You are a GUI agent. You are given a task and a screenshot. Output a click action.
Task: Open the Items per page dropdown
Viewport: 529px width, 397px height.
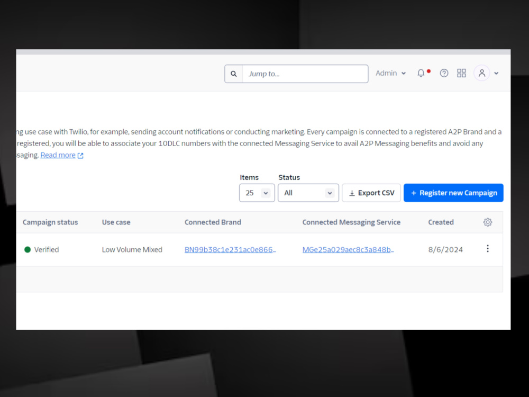pos(257,193)
